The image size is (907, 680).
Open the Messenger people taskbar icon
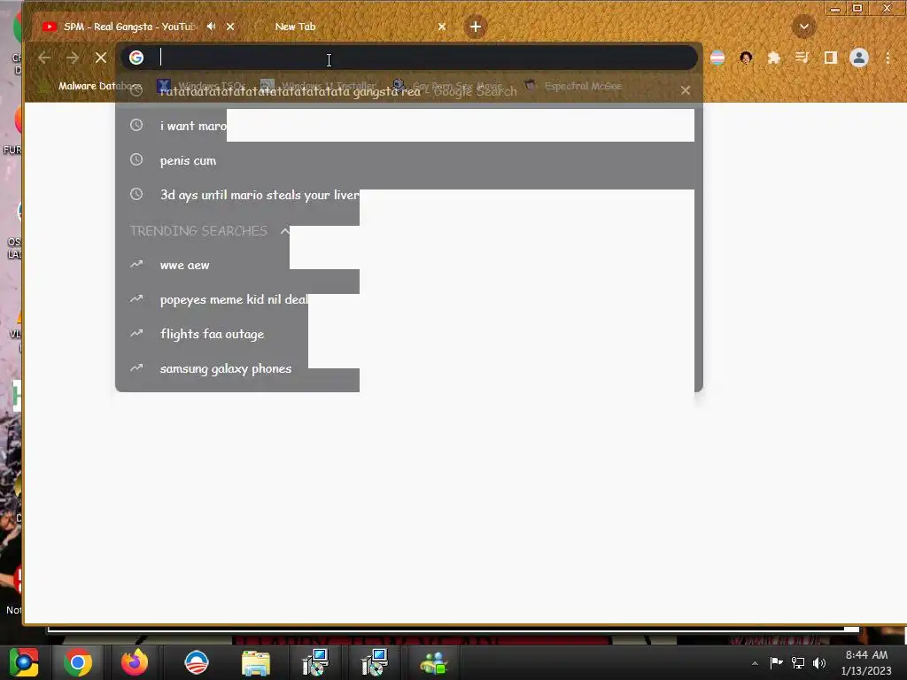[x=434, y=663]
